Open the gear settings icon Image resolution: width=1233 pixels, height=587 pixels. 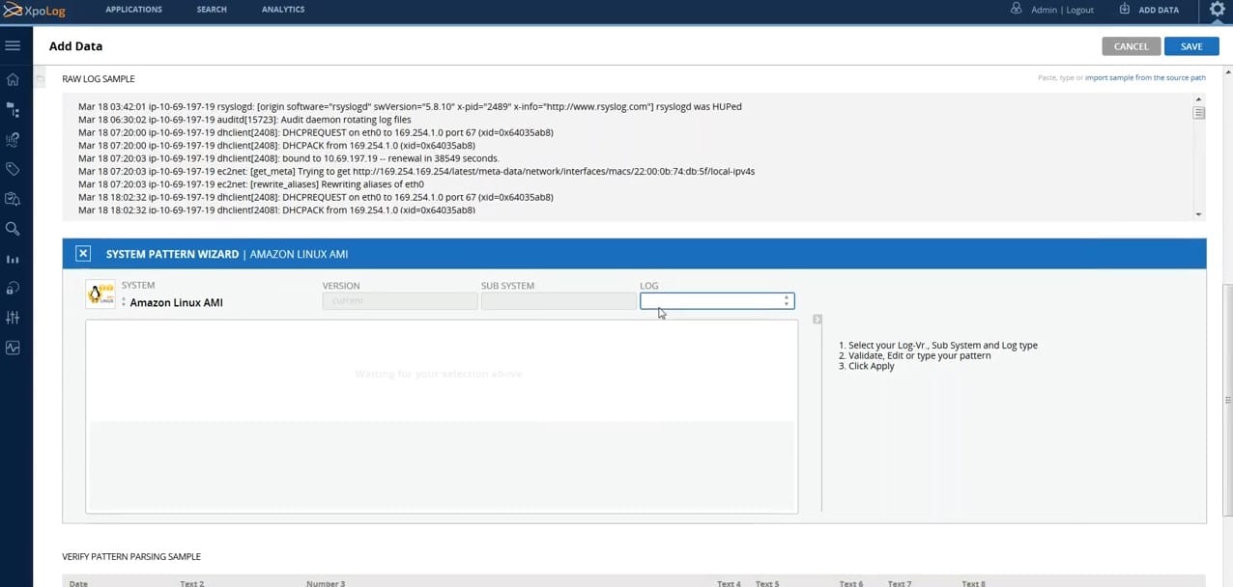1218,10
